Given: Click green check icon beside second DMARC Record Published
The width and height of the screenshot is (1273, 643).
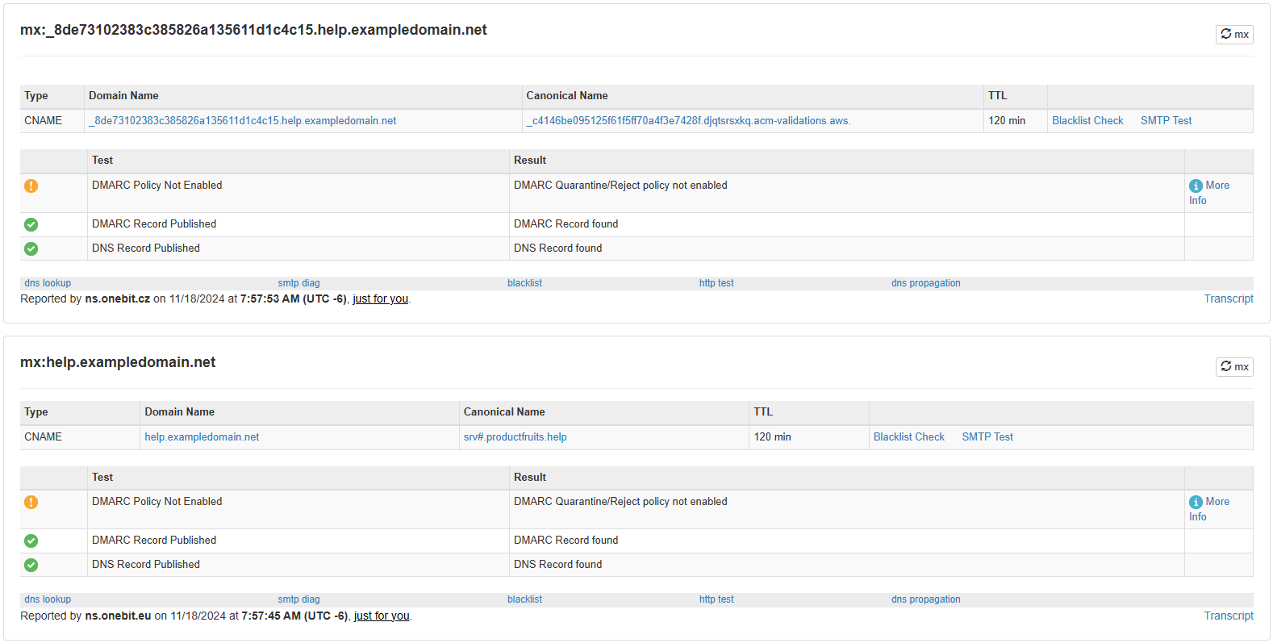Looking at the screenshot, I should point(31,541).
